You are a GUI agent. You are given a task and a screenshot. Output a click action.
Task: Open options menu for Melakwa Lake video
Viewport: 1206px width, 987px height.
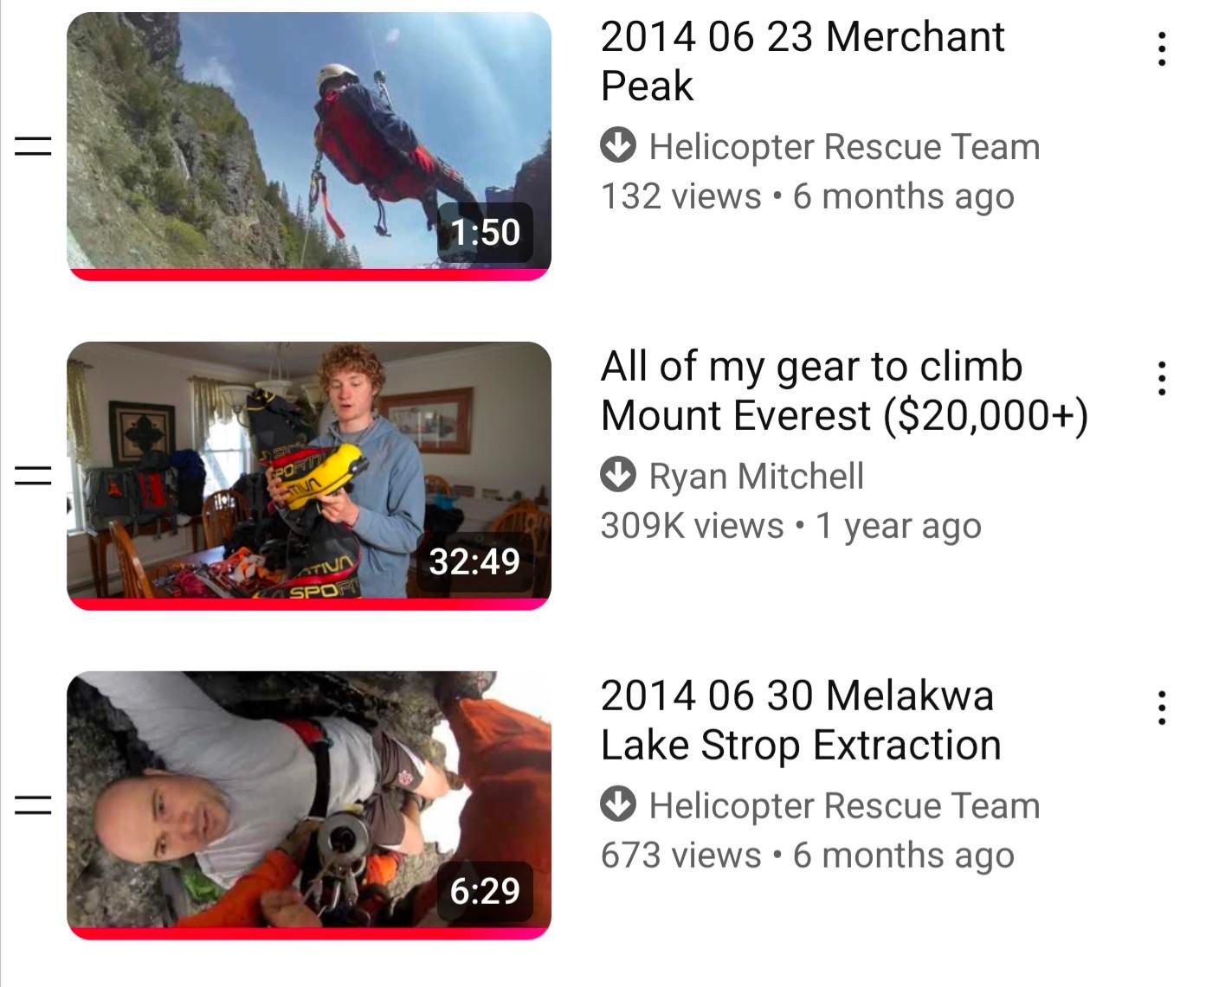click(1161, 708)
